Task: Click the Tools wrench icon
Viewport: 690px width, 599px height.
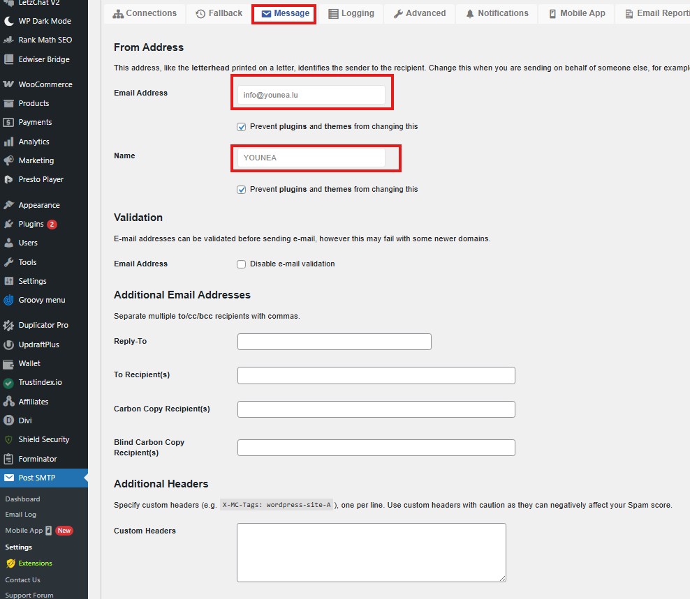Action: tap(8, 262)
